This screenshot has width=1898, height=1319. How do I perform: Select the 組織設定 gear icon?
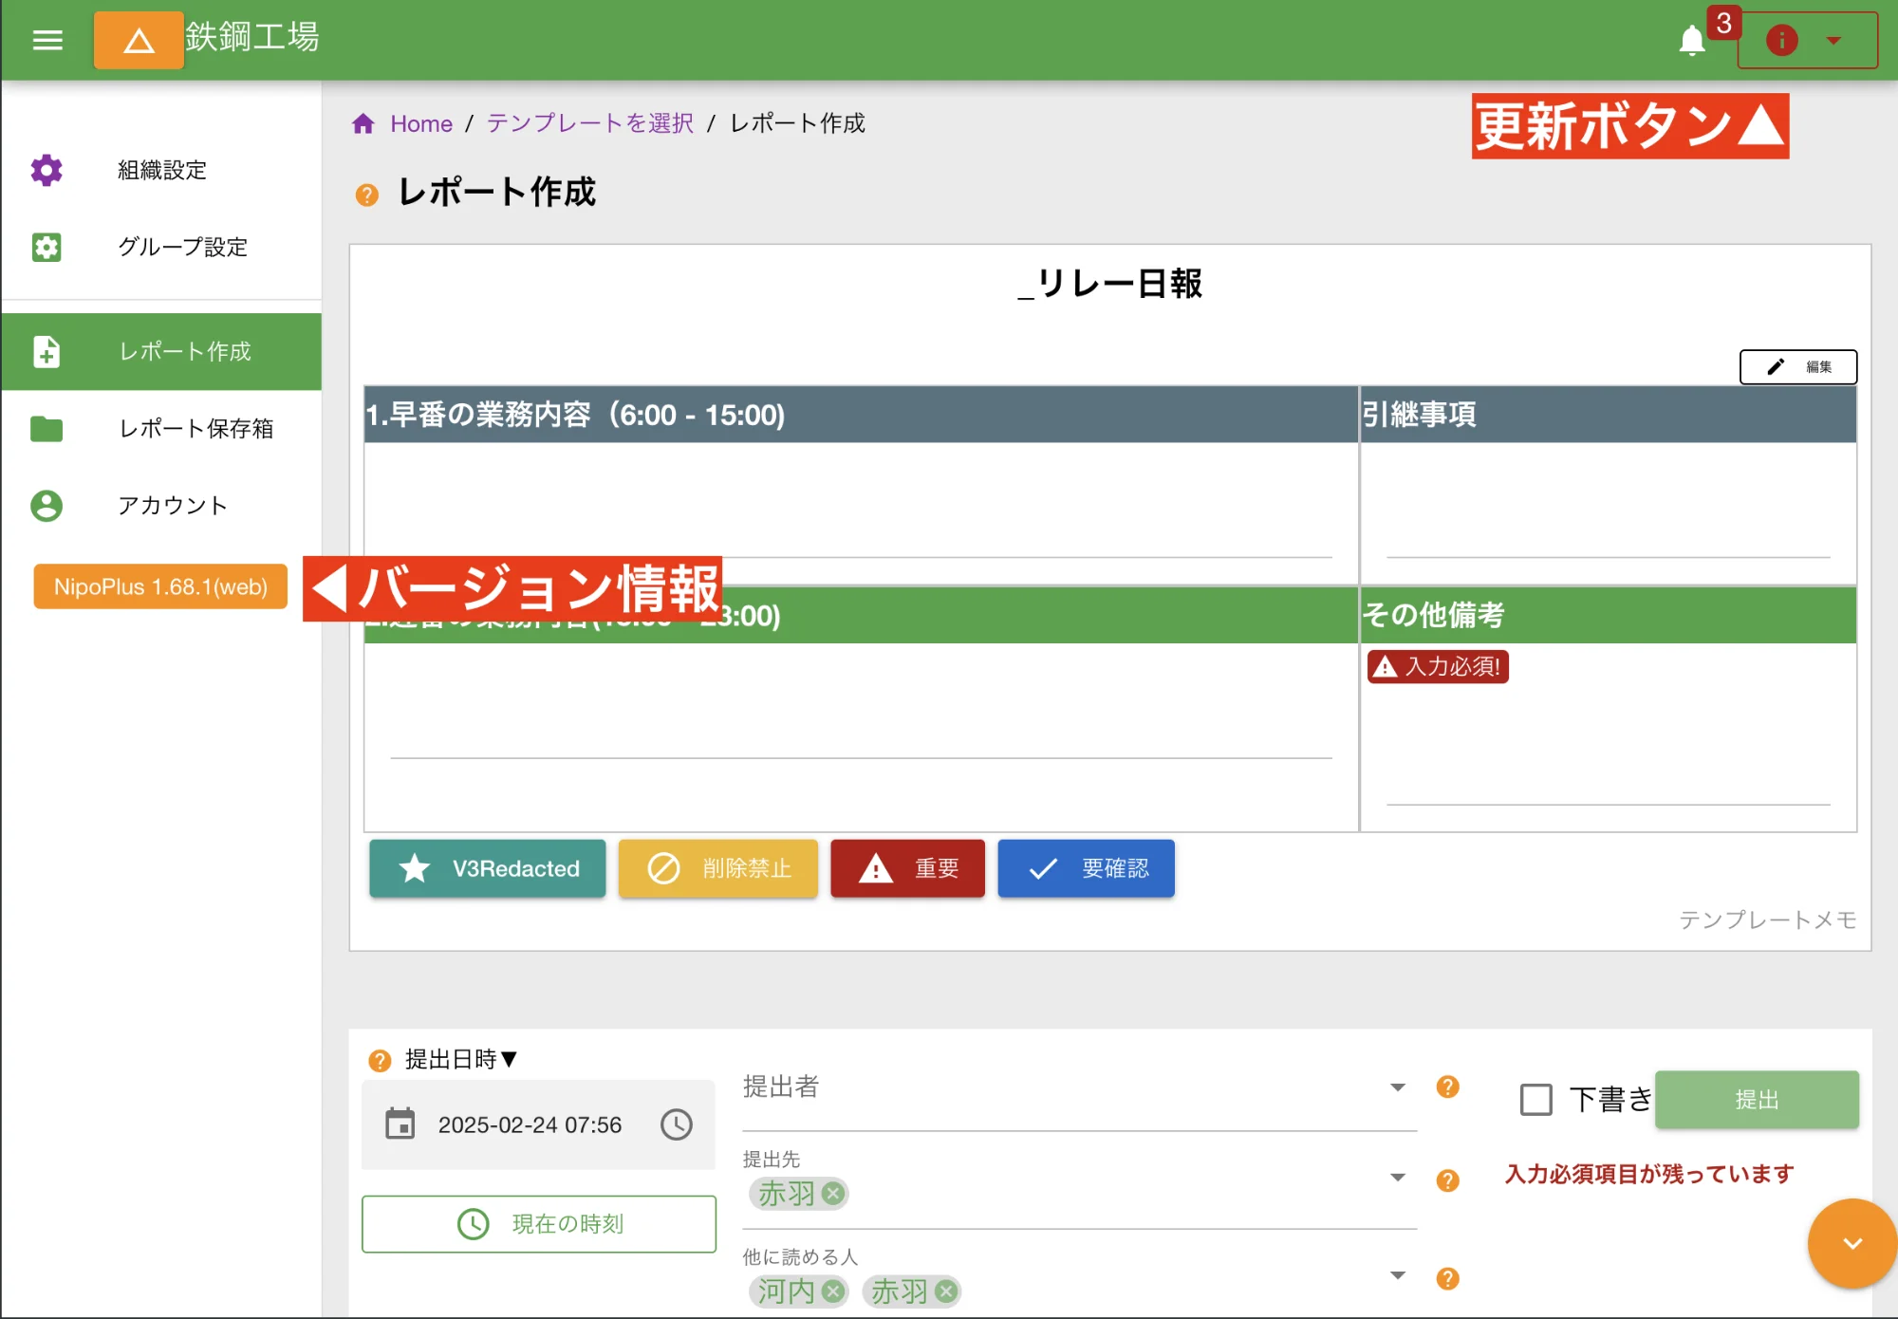click(47, 171)
